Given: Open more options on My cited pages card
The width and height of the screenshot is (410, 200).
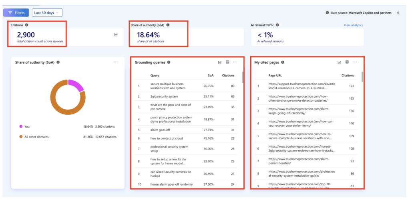Looking at the screenshot, I should [355, 62].
